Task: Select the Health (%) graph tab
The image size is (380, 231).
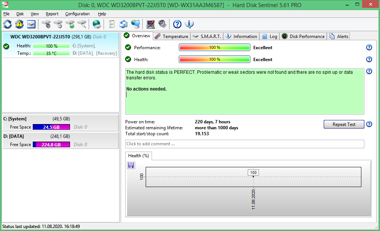Action: pos(139,156)
